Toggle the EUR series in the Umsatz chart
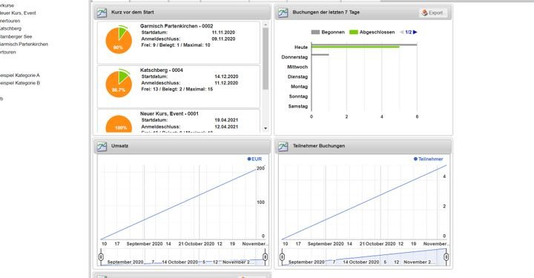Image resolution: width=534 pixels, height=278 pixels. (x=254, y=159)
